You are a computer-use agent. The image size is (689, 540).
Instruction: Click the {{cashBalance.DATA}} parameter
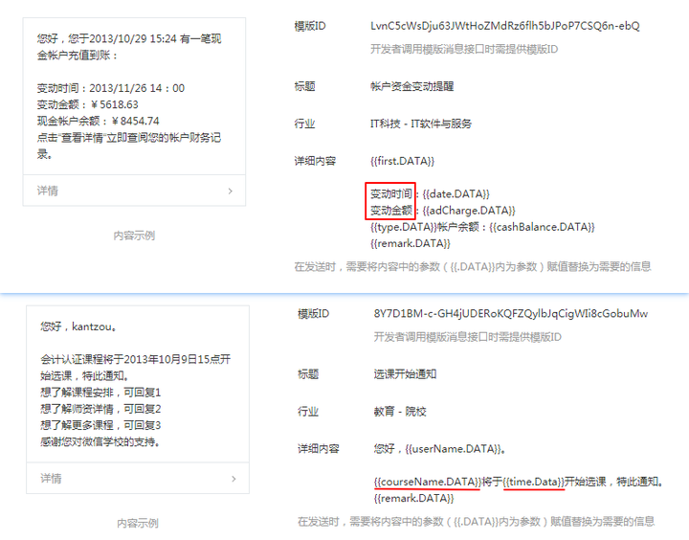click(542, 227)
